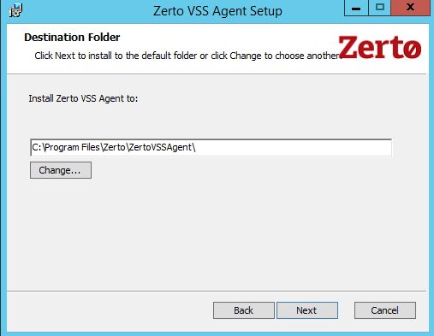Click the red Zerto logo
This screenshot has width=434, height=336.
[380, 47]
